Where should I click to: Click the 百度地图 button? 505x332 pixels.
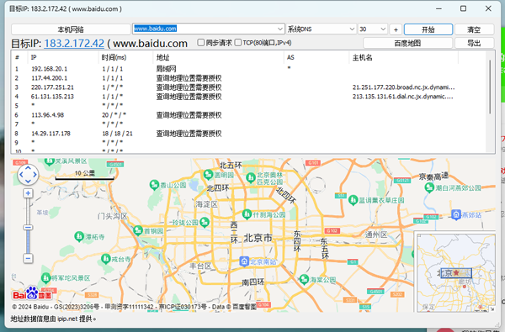(407, 43)
